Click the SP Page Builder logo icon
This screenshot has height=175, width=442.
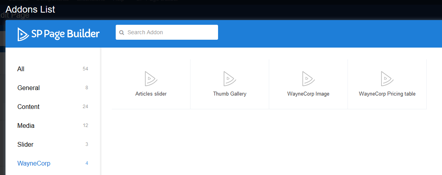coord(23,34)
